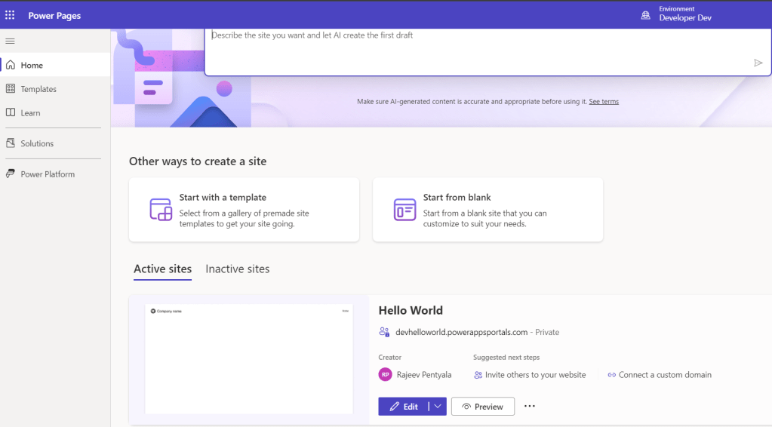Click the Start with a template icon
Image resolution: width=772 pixels, height=427 pixels.
point(161,209)
